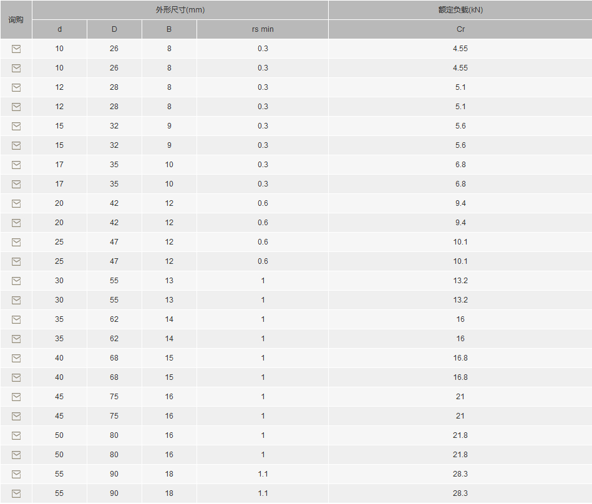The height and width of the screenshot is (504, 592).
Task: Click the d column header
Action: click(60, 29)
